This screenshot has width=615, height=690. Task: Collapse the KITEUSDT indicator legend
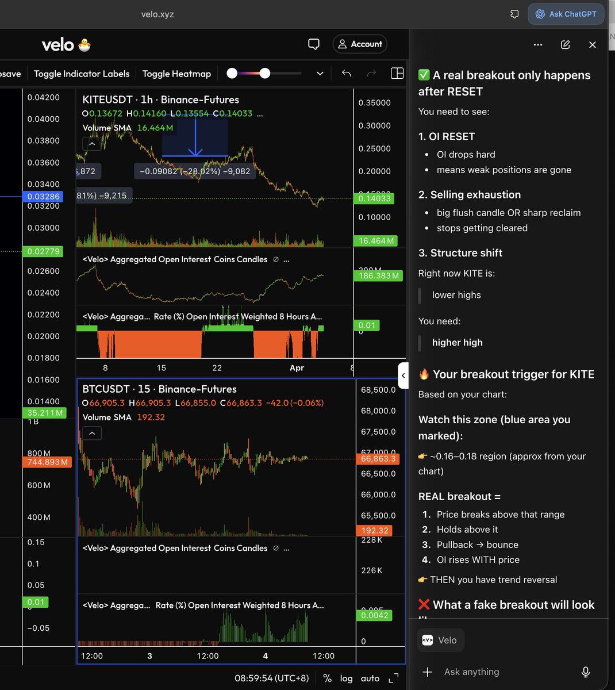(x=92, y=144)
